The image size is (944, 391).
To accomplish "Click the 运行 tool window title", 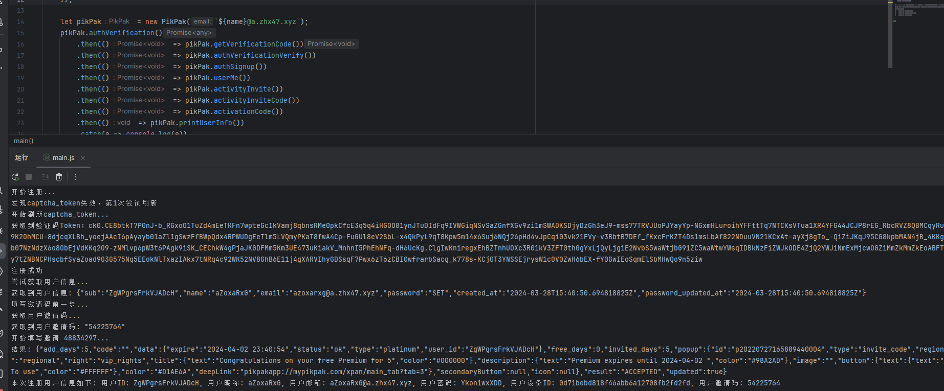I will tap(21, 157).
